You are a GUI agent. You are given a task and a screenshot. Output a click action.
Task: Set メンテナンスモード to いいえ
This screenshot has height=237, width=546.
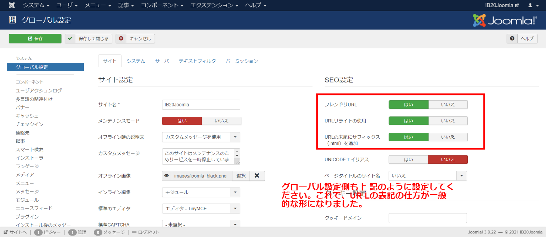[x=221, y=121]
